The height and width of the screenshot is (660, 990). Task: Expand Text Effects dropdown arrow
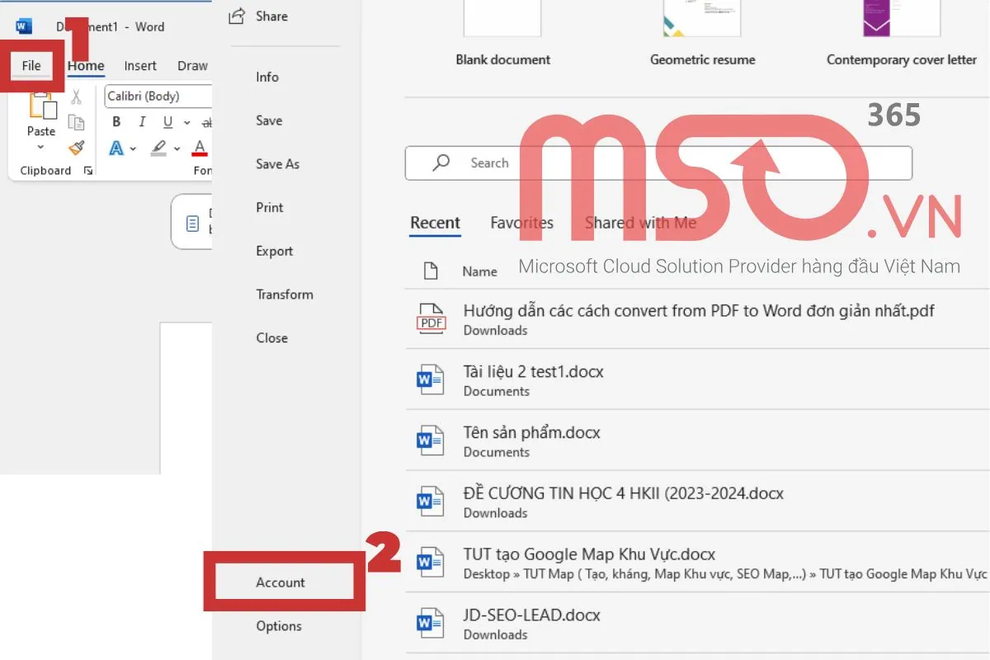134,149
